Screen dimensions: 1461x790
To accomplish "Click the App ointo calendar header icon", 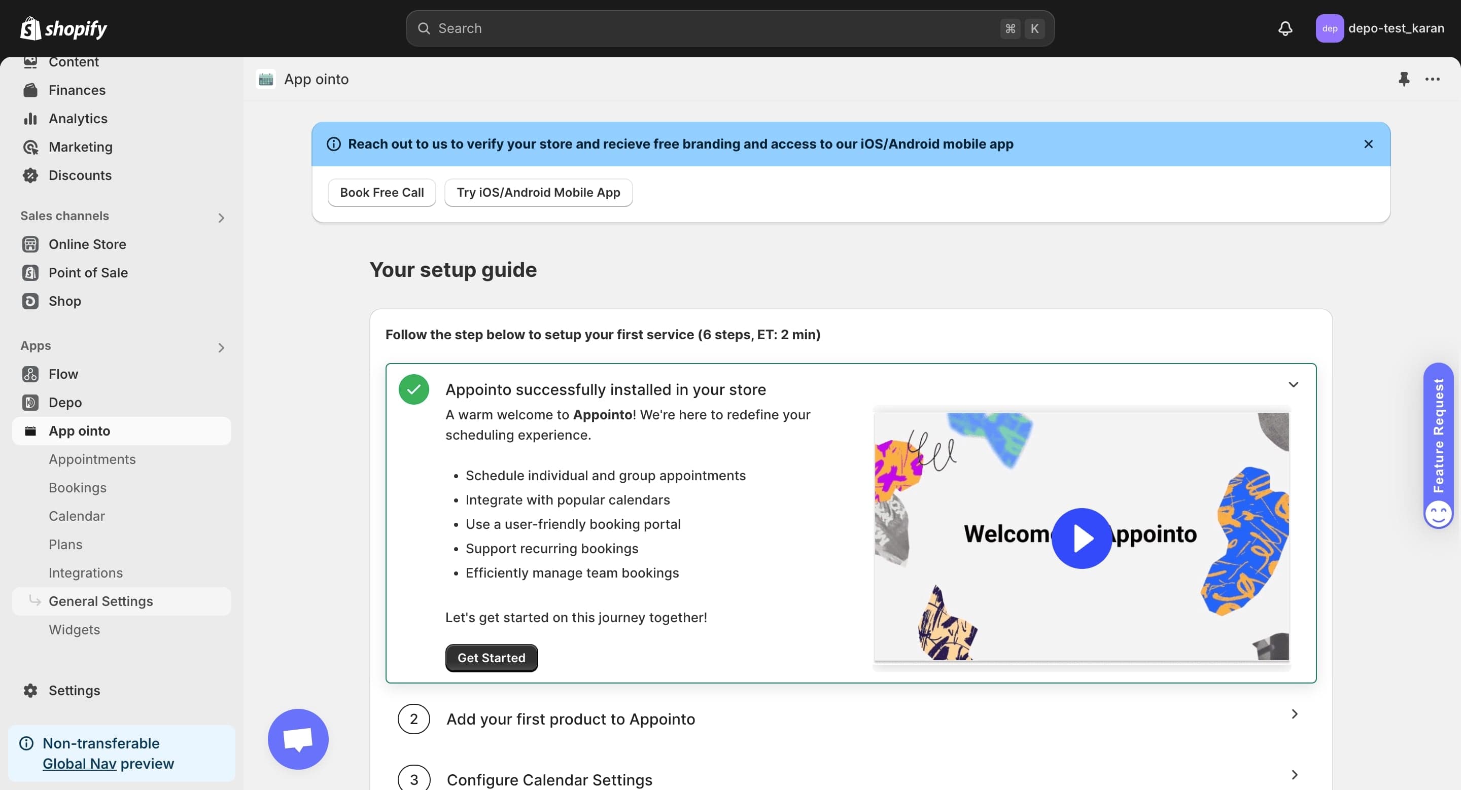I will [x=266, y=79].
